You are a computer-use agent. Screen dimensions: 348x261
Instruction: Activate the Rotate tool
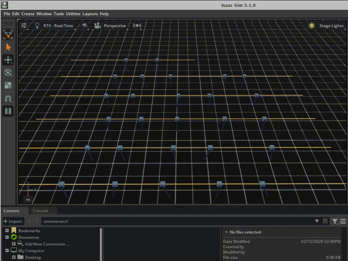[8, 73]
